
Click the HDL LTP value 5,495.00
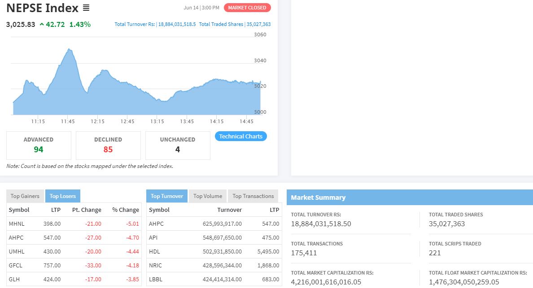pyautogui.click(x=268, y=252)
